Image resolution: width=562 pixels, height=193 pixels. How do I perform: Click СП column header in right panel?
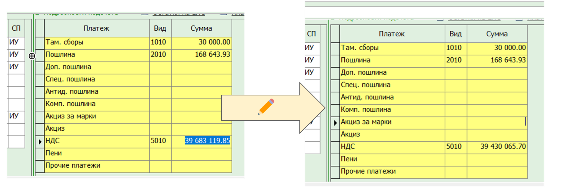coord(311,34)
